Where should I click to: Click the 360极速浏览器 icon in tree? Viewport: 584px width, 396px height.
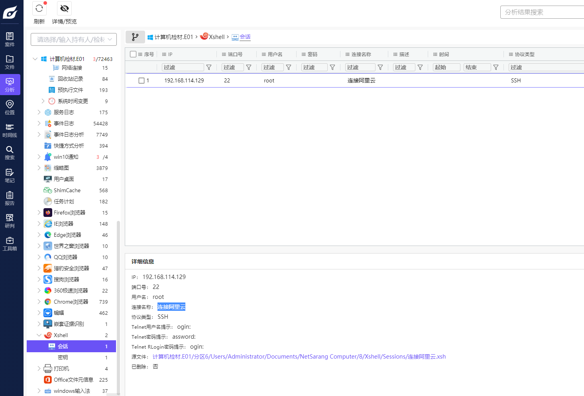tap(48, 291)
